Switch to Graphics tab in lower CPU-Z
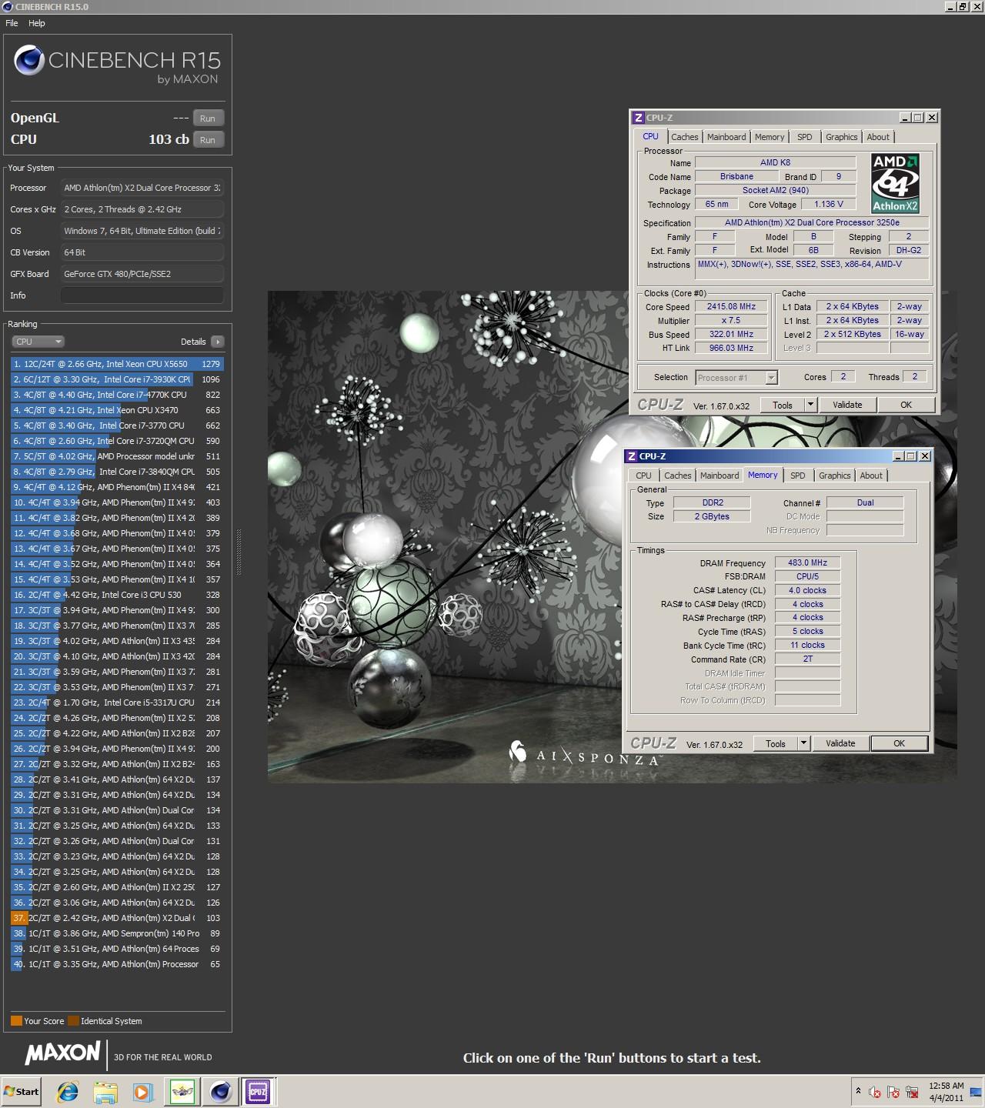This screenshot has height=1108, width=985. point(835,476)
